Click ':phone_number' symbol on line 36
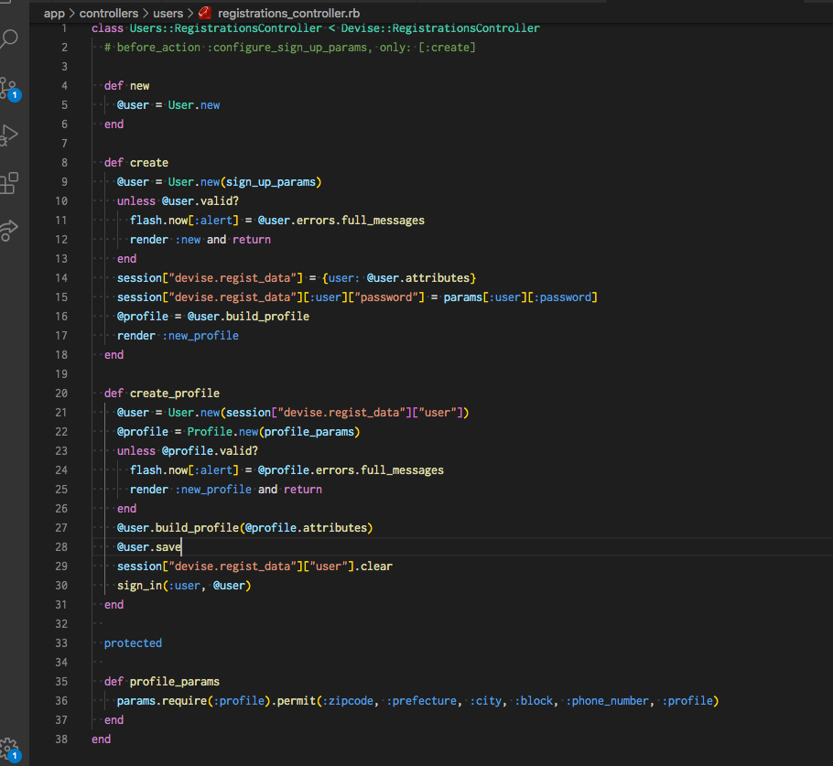The height and width of the screenshot is (766, 833). 608,701
